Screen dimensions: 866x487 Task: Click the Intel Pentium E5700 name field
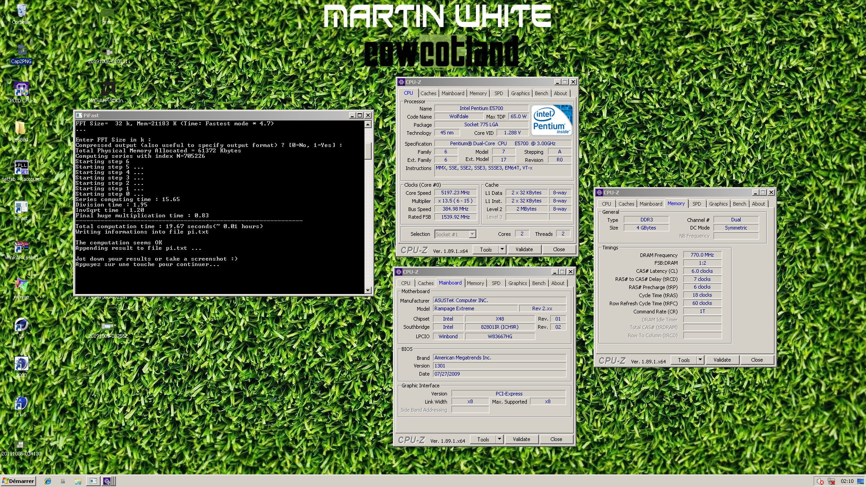pos(481,108)
